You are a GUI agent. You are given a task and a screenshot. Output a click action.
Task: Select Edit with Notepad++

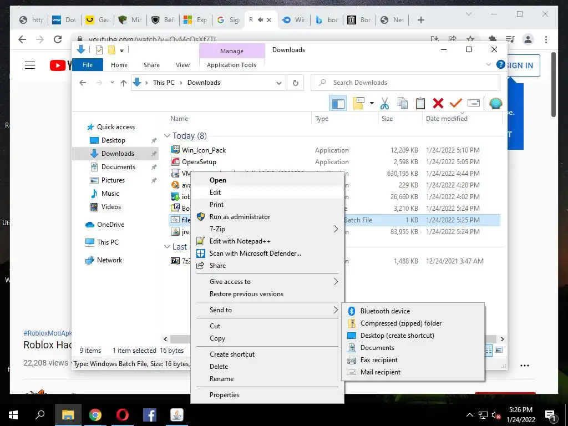pyautogui.click(x=267, y=241)
